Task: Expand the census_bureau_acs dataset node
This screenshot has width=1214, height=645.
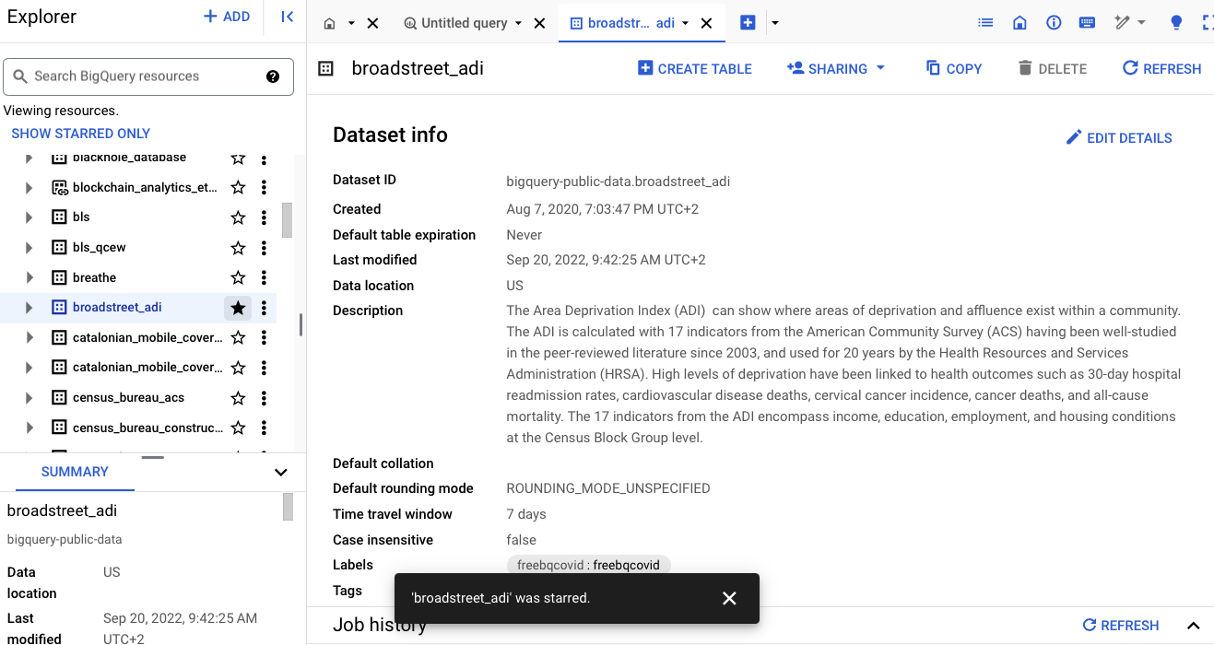Action: point(29,398)
